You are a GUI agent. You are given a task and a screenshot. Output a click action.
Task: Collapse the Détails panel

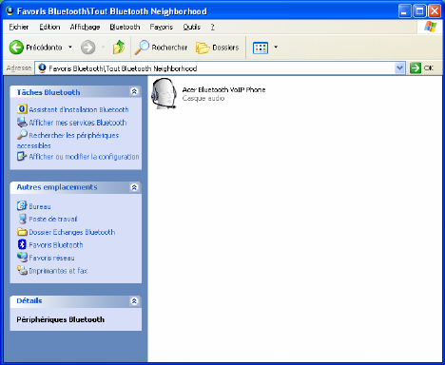coord(134,301)
